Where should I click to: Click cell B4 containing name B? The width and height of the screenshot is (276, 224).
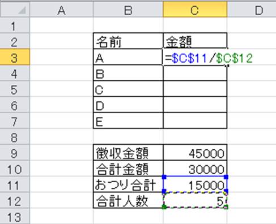click(128, 73)
